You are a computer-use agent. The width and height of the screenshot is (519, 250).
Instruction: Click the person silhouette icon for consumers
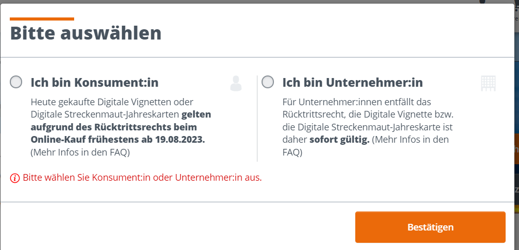click(x=236, y=83)
